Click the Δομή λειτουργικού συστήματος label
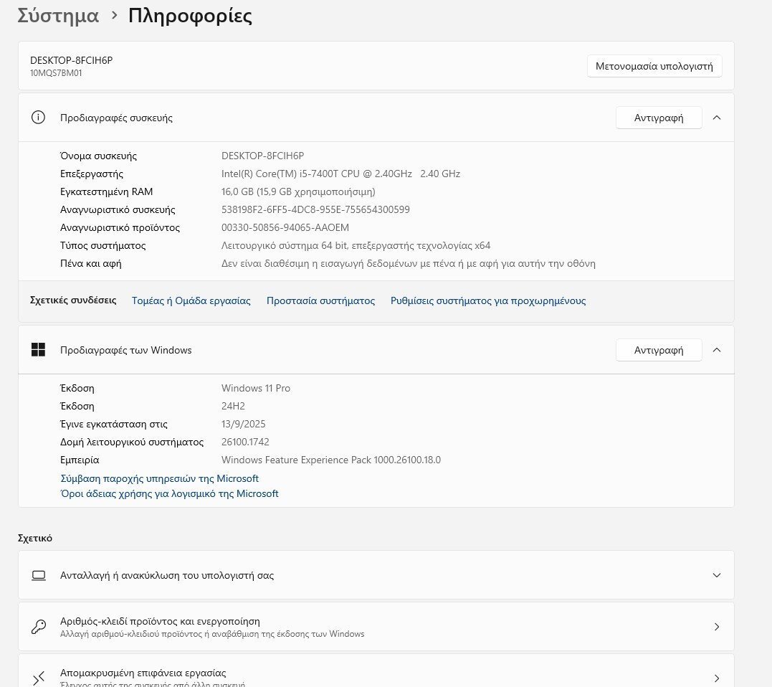772x687 pixels. coord(132,442)
